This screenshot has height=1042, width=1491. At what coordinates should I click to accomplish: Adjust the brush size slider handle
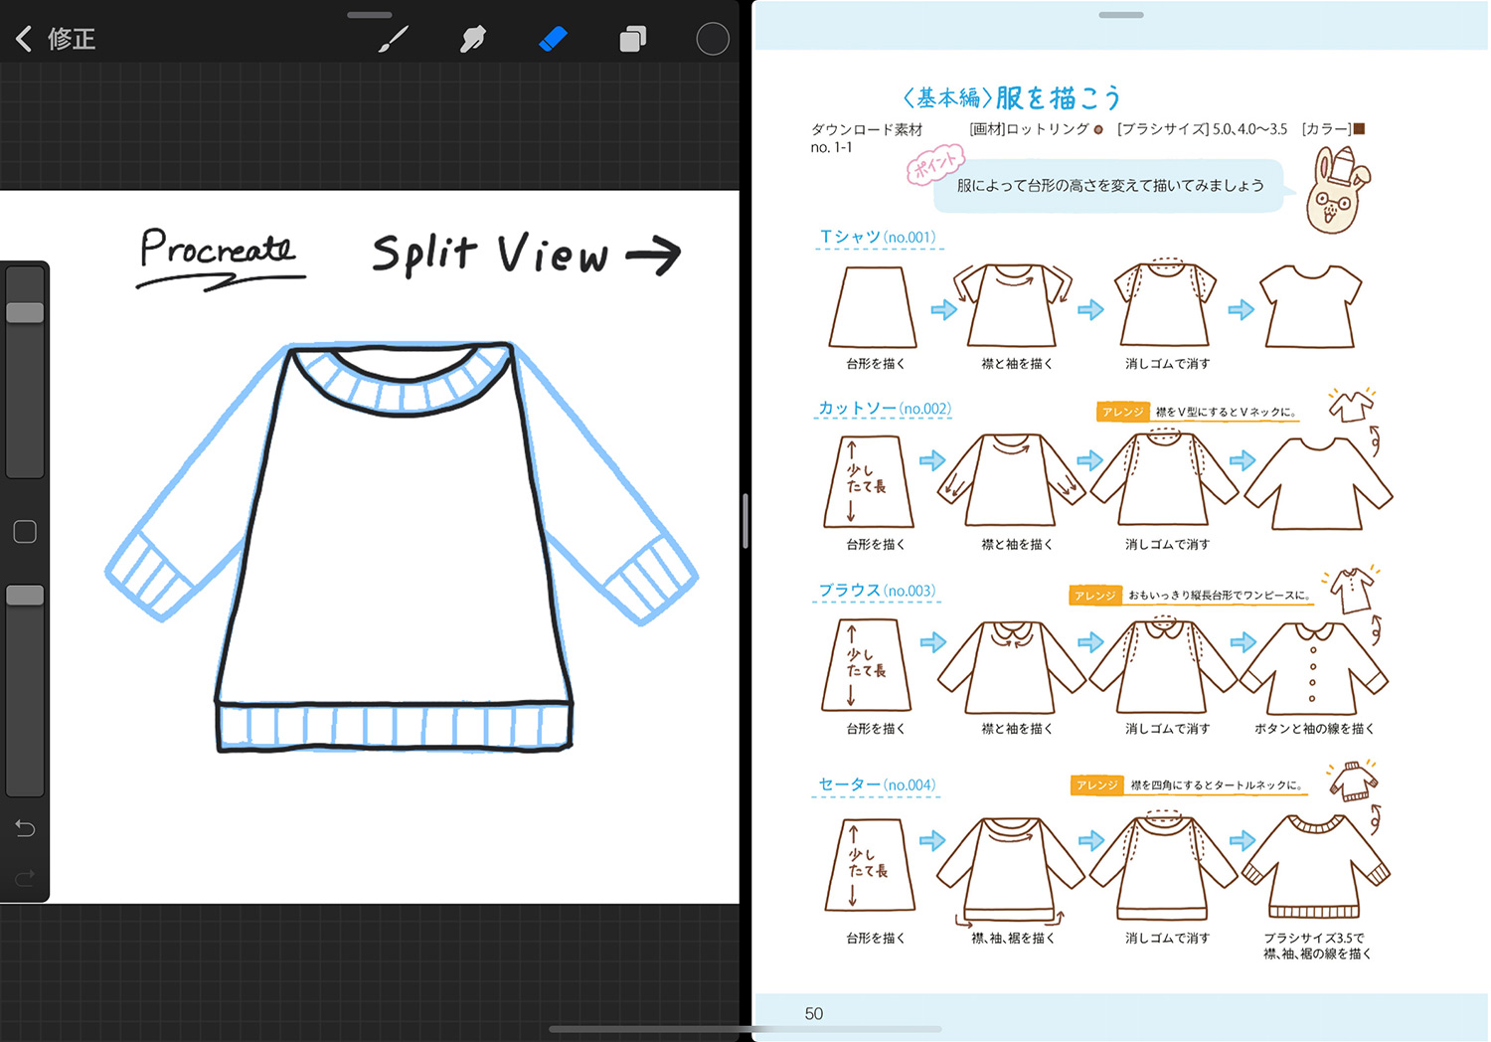point(25,312)
